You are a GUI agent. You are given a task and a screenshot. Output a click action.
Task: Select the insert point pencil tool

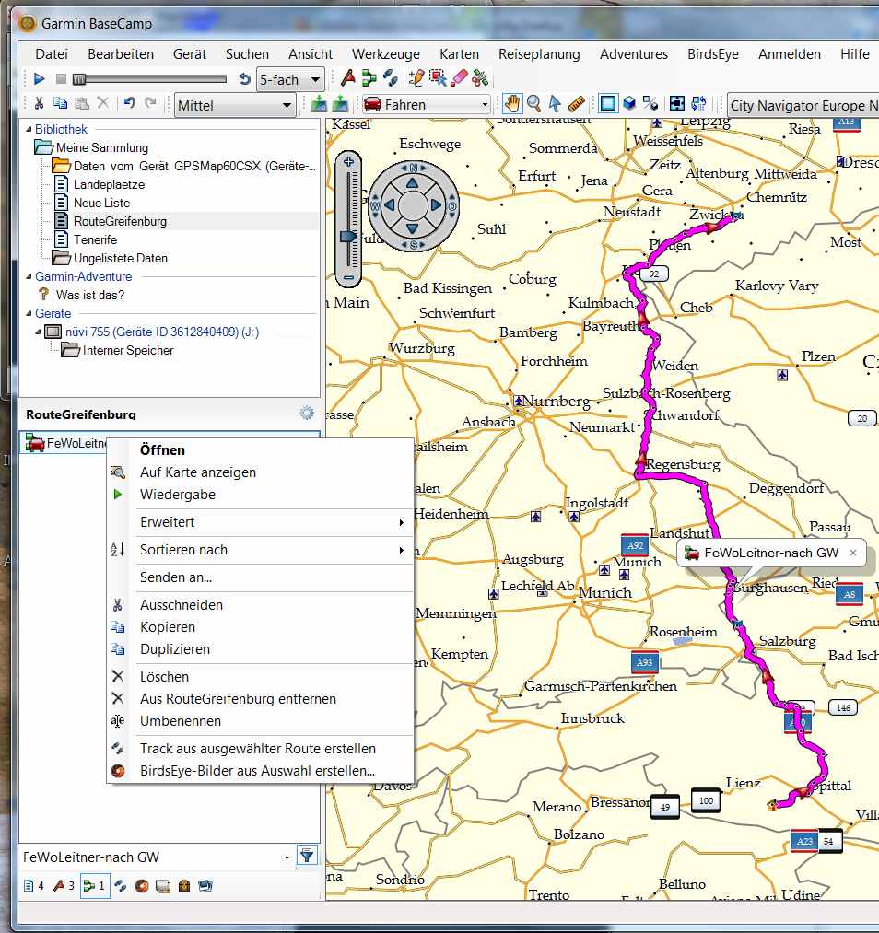pos(416,78)
